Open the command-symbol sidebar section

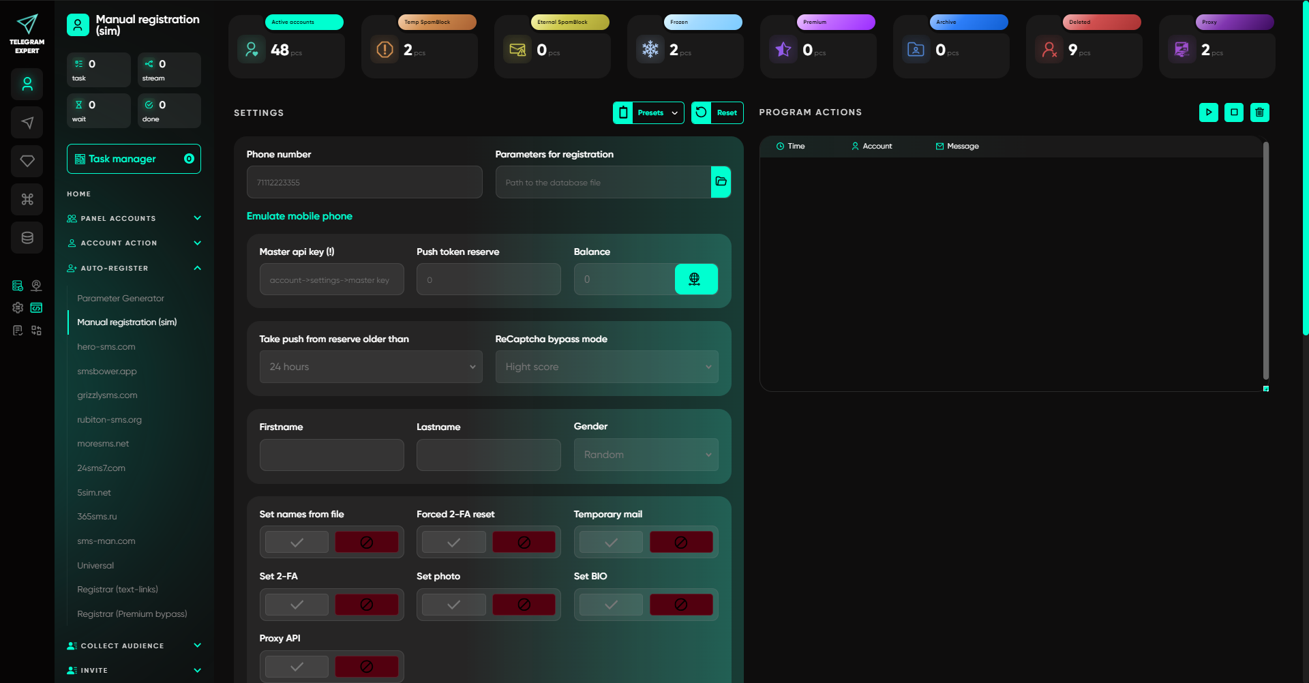(x=27, y=199)
